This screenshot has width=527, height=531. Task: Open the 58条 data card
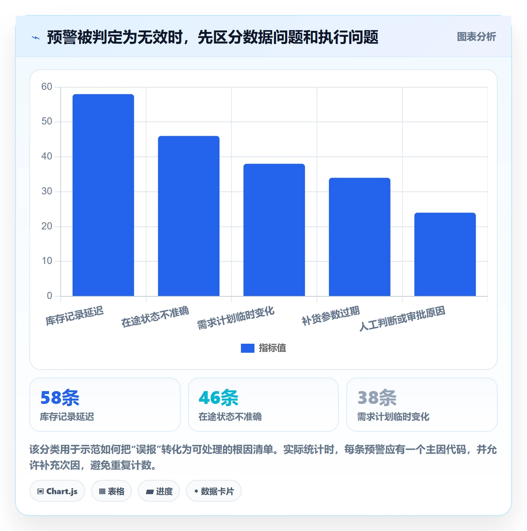[x=105, y=405]
